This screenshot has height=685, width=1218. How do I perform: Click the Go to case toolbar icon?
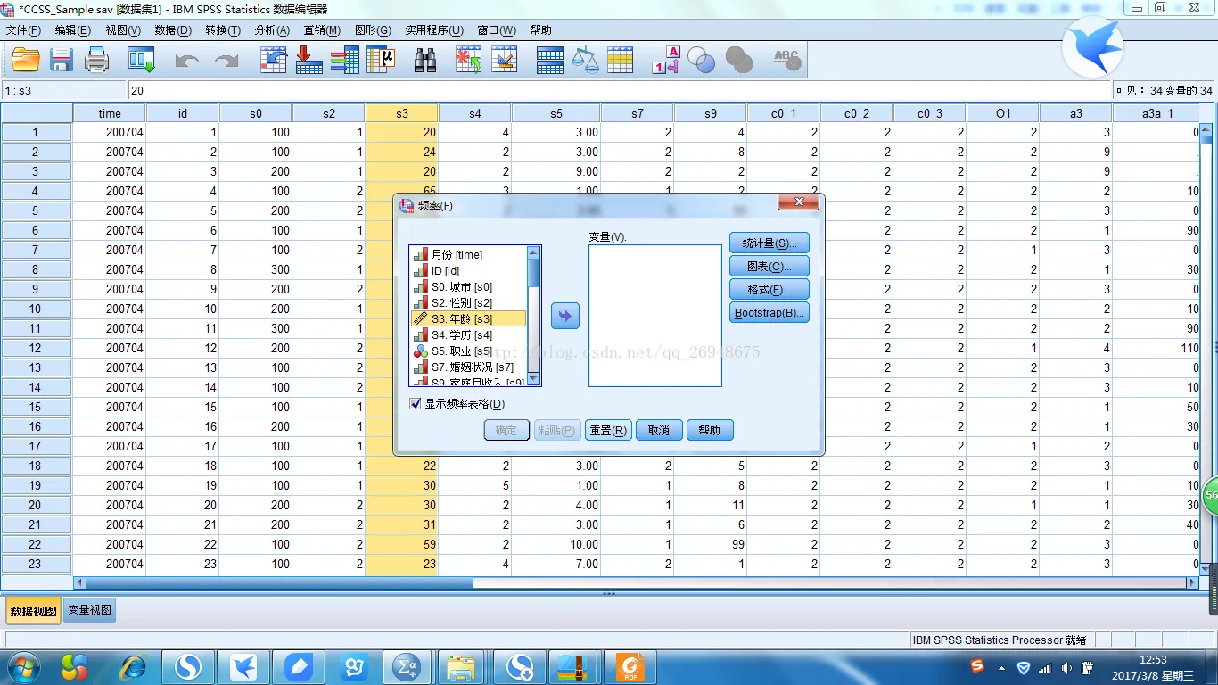(x=273, y=60)
